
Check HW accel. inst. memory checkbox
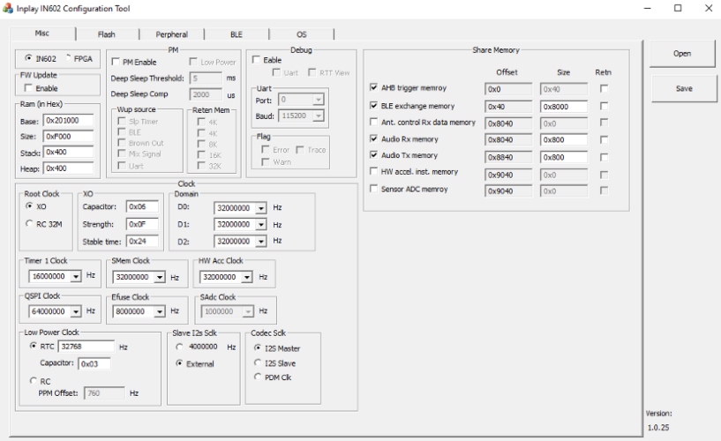click(x=374, y=171)
